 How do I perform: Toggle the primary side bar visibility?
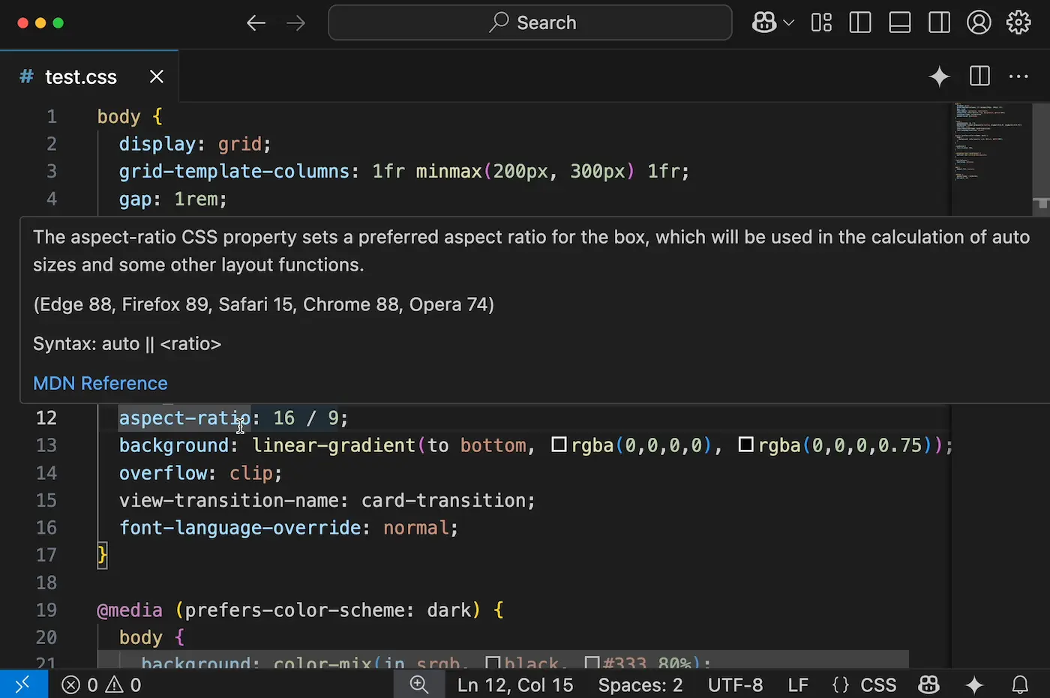pos(859,22)
